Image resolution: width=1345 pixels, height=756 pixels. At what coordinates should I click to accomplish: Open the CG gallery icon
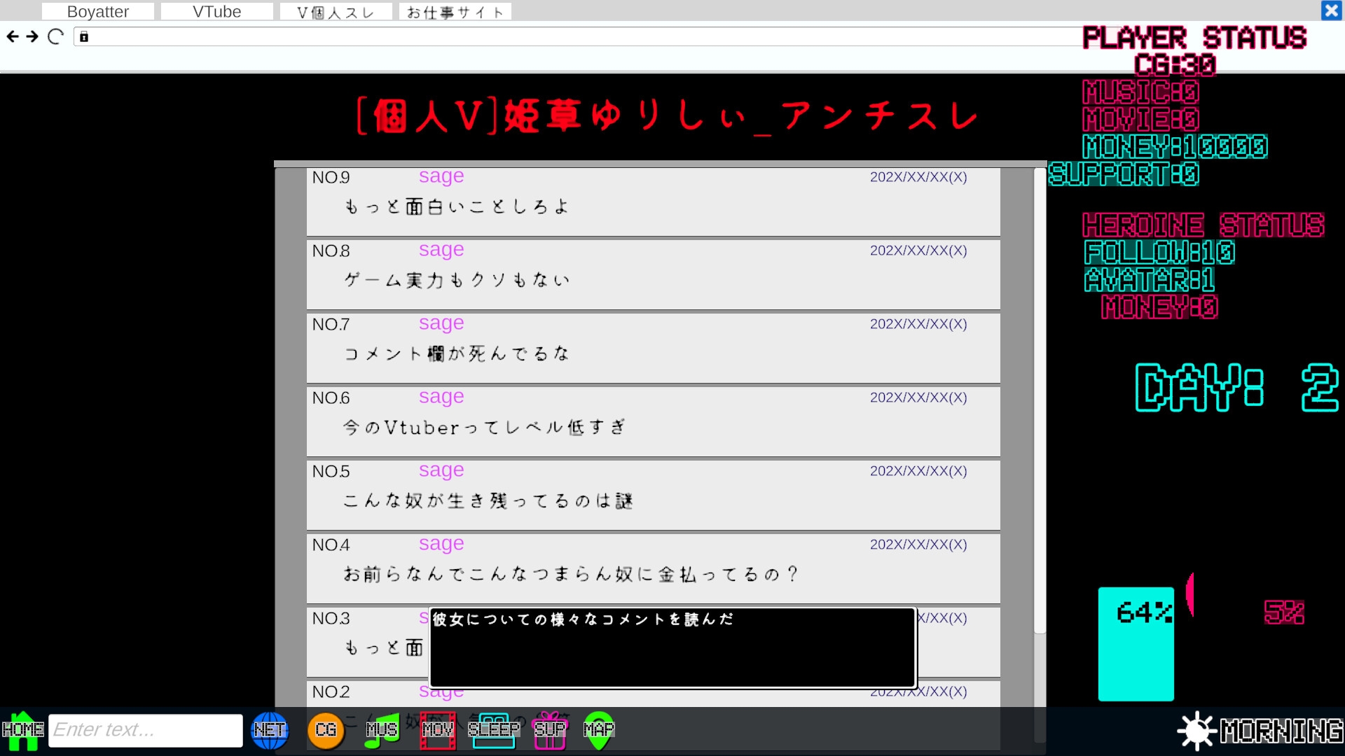click(326, 730)
